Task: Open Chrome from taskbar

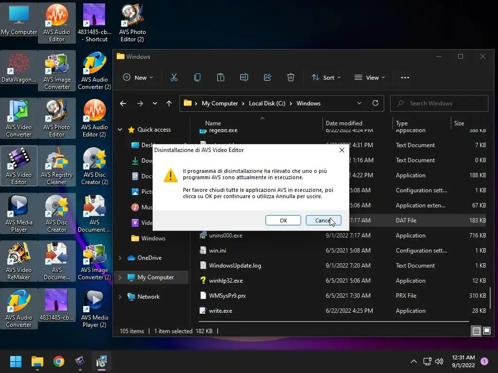Action: (59, 361)
